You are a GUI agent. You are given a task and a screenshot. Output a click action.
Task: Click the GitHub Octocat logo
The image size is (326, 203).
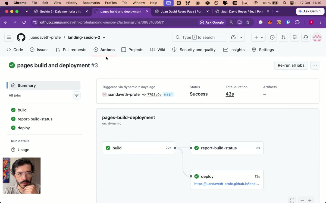pos(21,37)
